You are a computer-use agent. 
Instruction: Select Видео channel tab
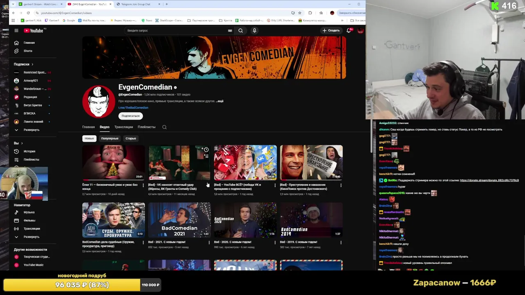tap(105, 127)
